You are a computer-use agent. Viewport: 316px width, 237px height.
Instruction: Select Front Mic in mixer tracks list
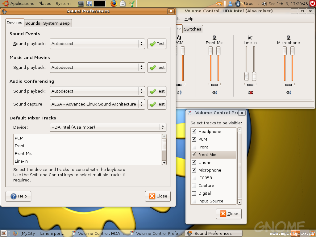point(87,154)
